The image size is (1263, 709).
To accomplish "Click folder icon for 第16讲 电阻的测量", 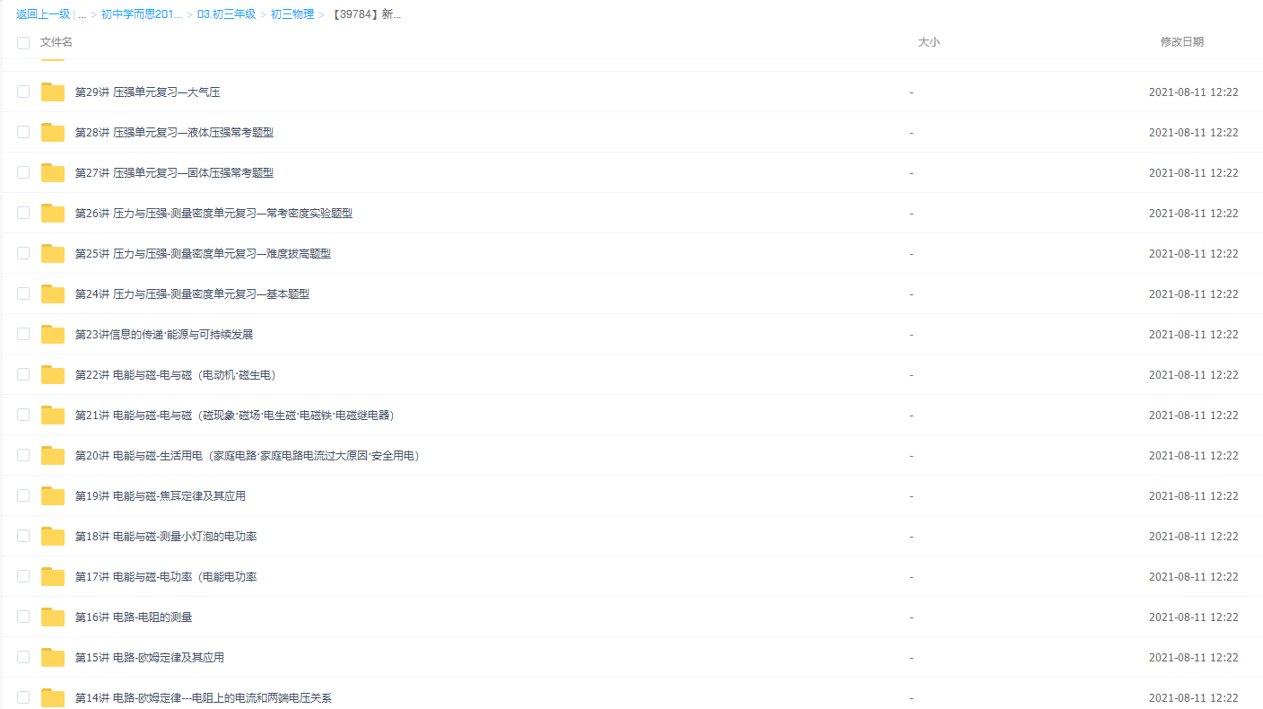I will coord(53,617).
